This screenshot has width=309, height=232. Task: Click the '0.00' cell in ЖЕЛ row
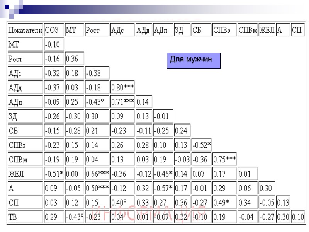pos(75,174)
